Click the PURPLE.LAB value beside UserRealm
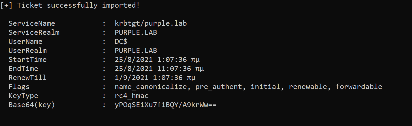The image size is (412, 126). (x=136, y=51)
